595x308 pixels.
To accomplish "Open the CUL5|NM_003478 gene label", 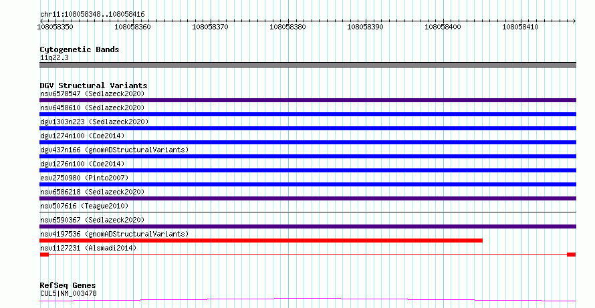I will tap(68, 293).
